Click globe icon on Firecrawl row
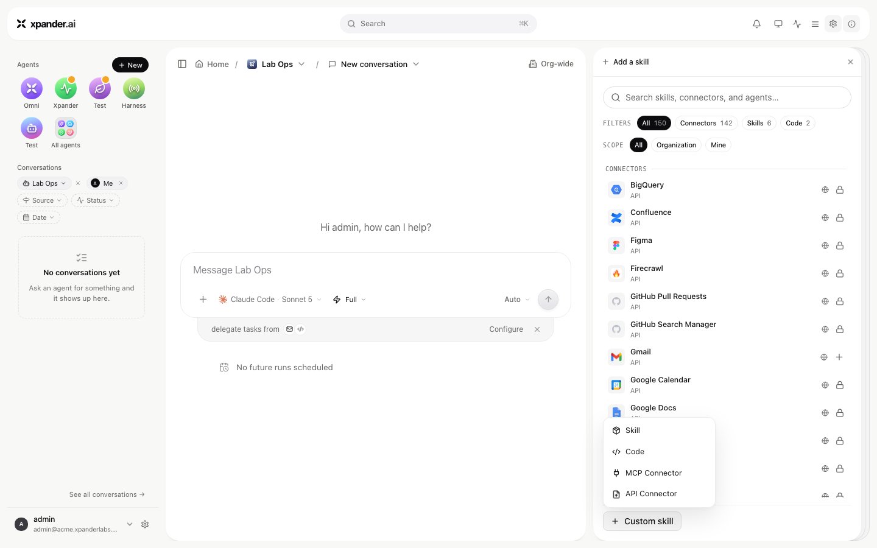This screenshot has height=548, width=877. pyautogui.click(x=825, y=273)
